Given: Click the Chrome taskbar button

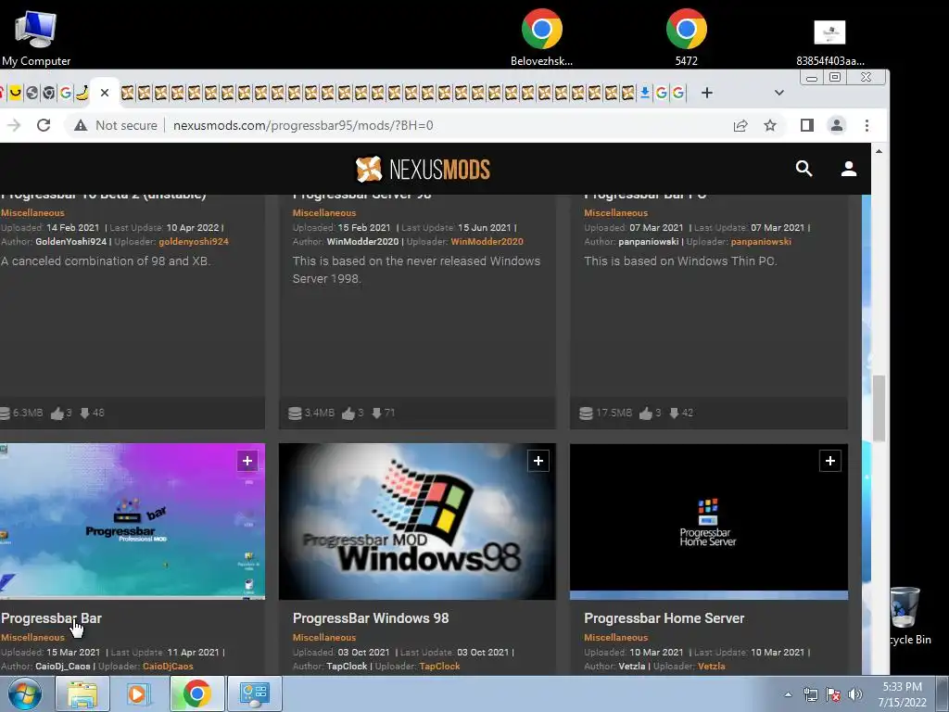Looking at the screenshot, I should (x=196, y=693).
